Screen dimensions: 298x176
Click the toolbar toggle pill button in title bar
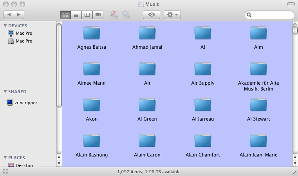coord(291,4)
